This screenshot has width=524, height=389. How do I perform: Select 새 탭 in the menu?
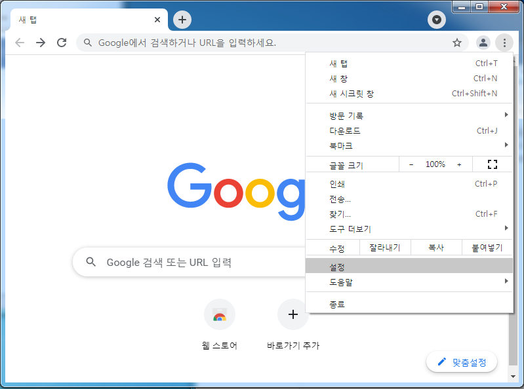point(409,64)
